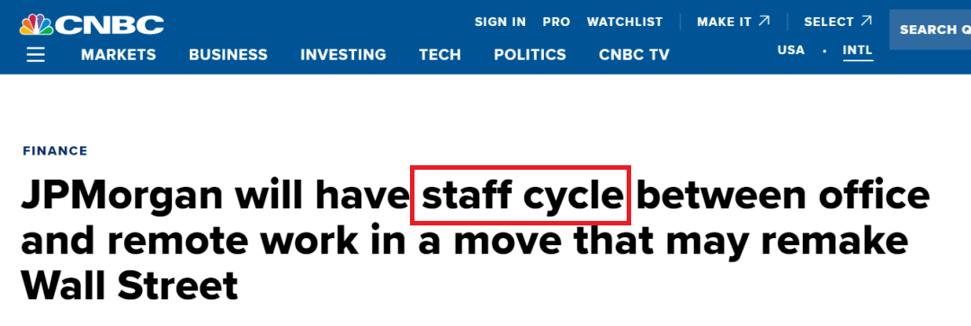Visit the SELECT site

coord(829,22)
